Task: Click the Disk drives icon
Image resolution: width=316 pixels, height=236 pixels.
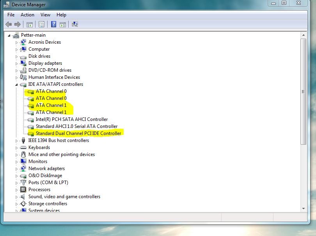Action: point(23,57)
